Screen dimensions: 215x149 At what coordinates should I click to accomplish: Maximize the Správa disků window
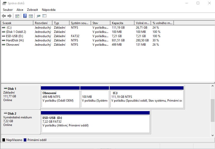pyautogui.click(x=198, y=3)
